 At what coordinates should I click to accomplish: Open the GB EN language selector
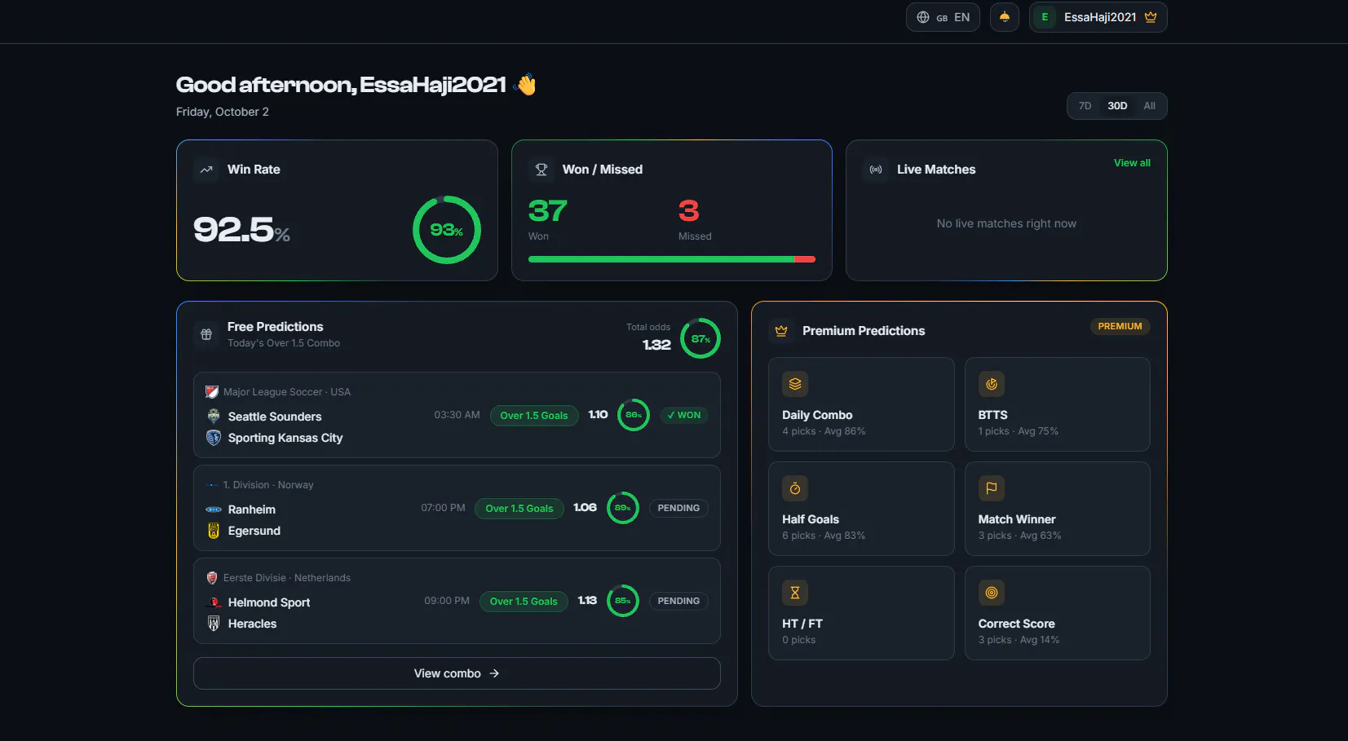(x=943, y=17)
